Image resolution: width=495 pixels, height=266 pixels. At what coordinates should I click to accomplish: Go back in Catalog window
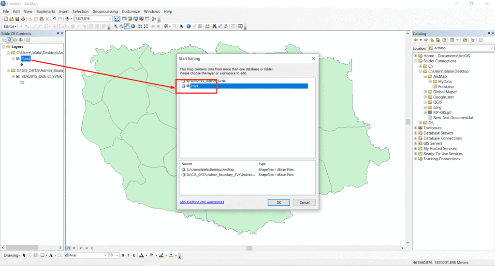pyautogui.click(x=416, y=40)
